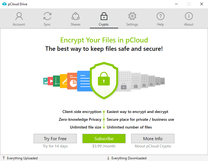208x161 pixels.
Task: Click the Everything Uploaded status text
Action: (x=22, y=158)
